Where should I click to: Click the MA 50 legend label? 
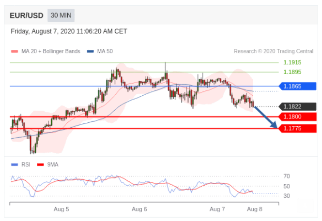[105, 51]
